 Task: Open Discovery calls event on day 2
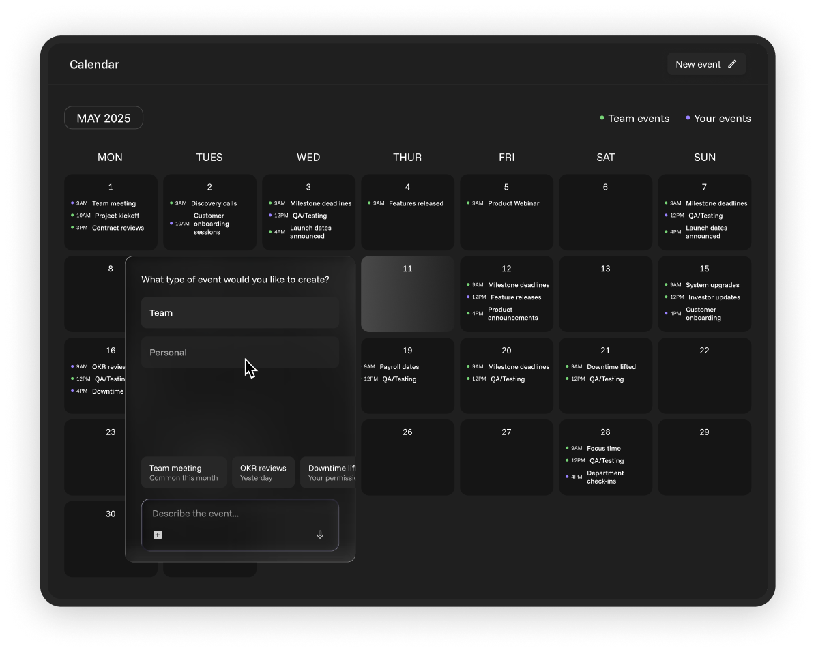point(214,203)
